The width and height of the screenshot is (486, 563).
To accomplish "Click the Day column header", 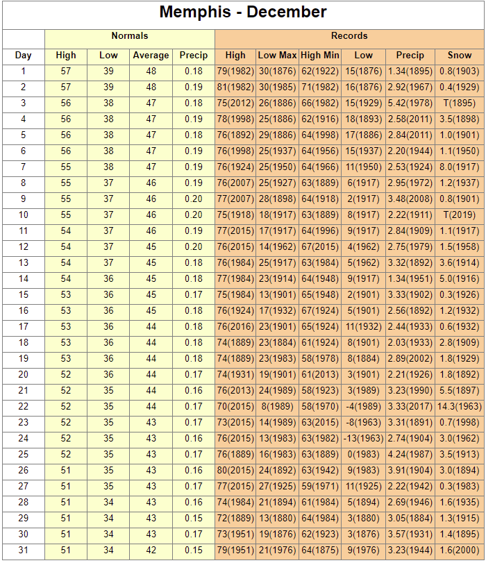I will tap(23, 56).
